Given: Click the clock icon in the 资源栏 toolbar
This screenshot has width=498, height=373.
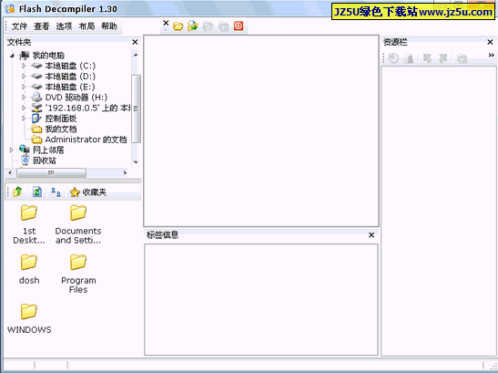Looking at the screenshot, I should pyautogui.click(x=393, y=58).
